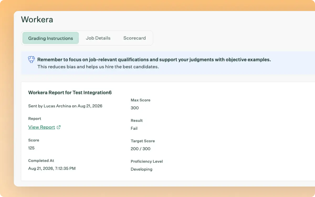The image size is (315, 197).
Task: Select the max score value 300
Action: 135,108
